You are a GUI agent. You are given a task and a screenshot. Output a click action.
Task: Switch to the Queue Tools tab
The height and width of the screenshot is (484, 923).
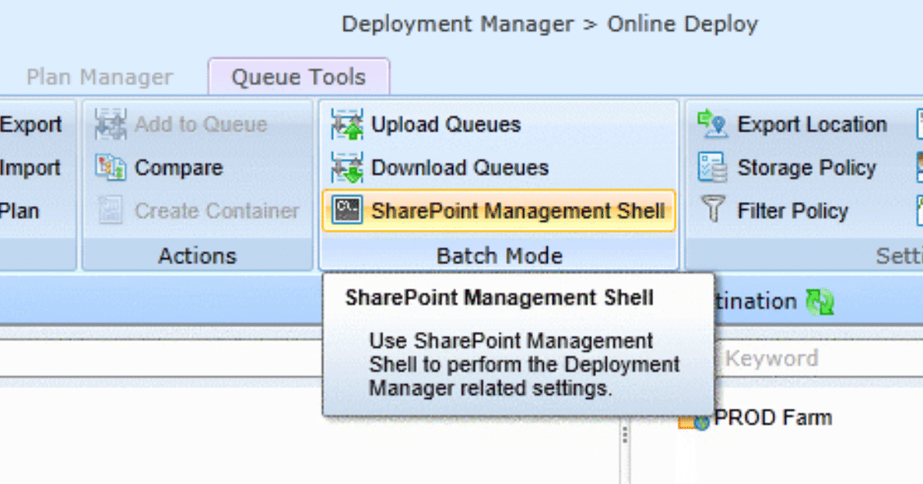(x=298, y=76)
